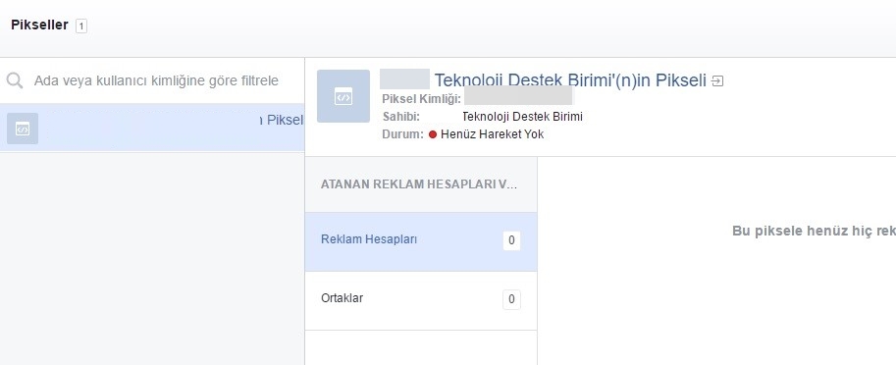The height and width of the screenshot is (365, 896).
Task: Click the magnifier search icon
Action: coord(15,80)
